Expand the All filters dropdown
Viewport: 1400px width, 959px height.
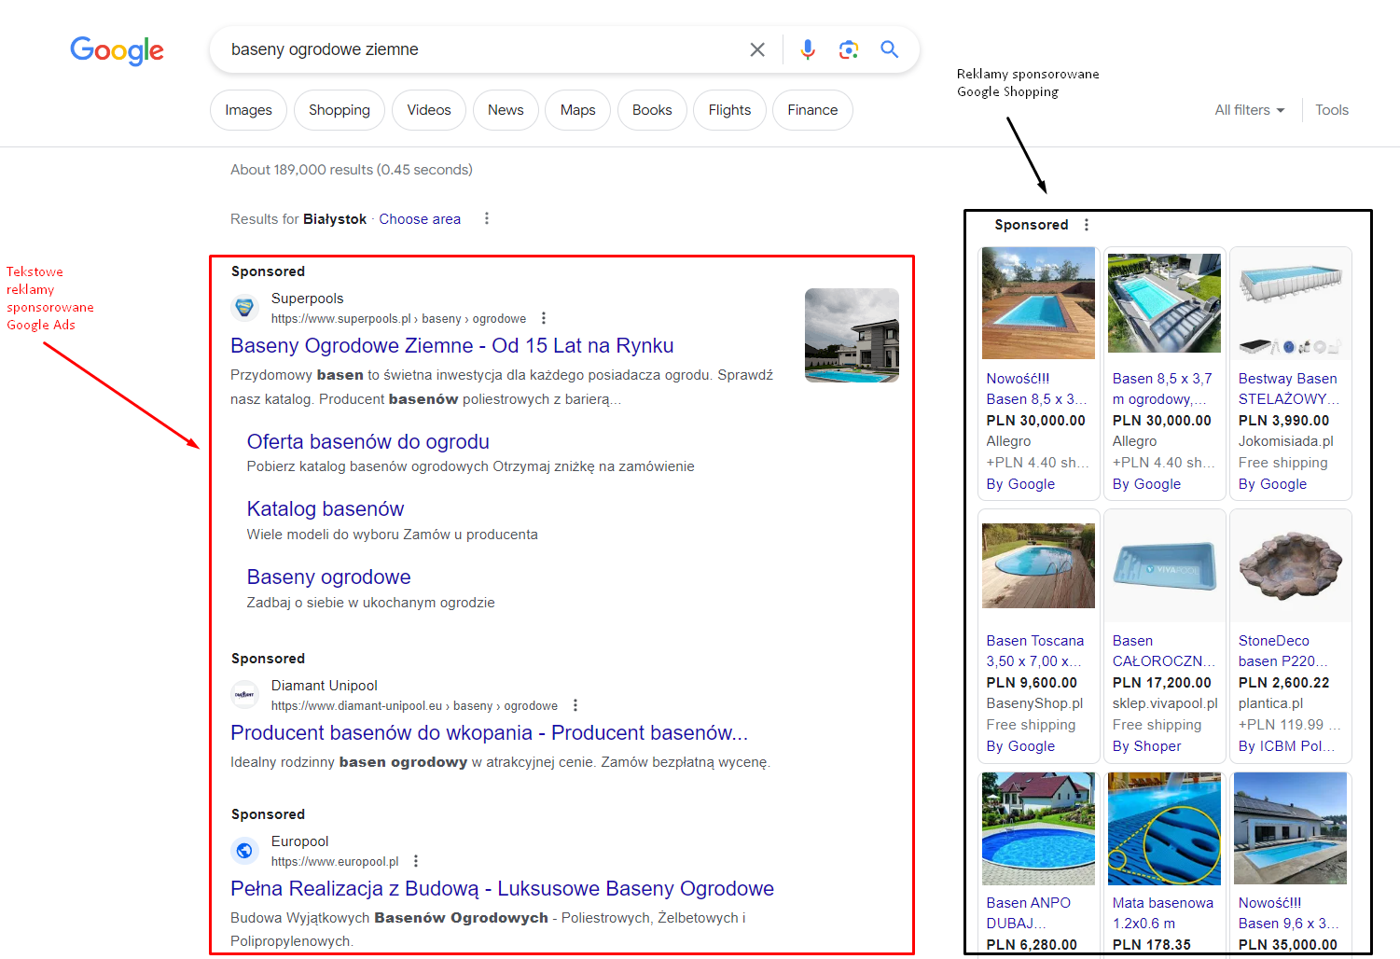(x=1250, y=110)
